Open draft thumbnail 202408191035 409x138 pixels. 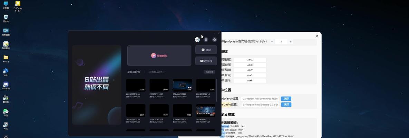coord(159,85)
